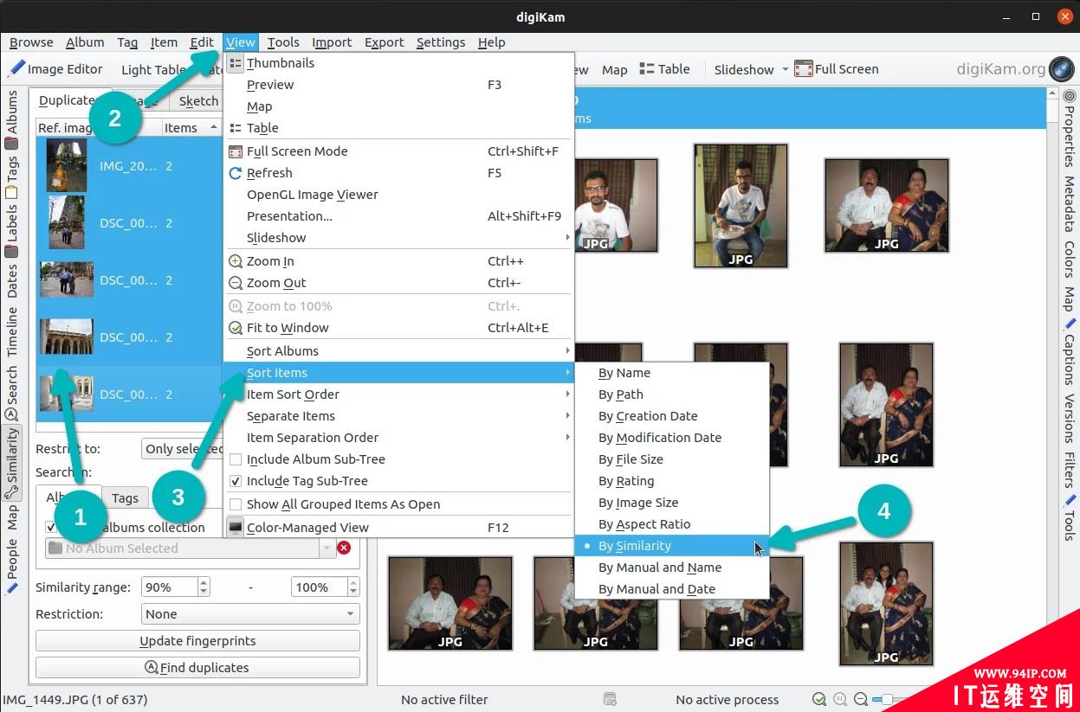Expand the Separate Items submenu
This screenshot has height=712, width=1080.
[x=399, y=416]
